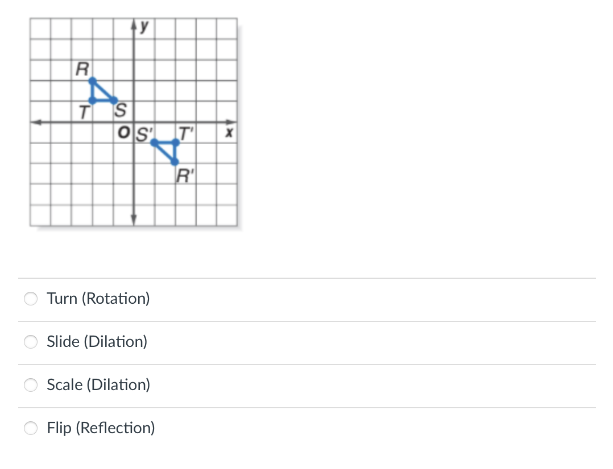The height and width of the screenshot is (469, 613).
Task: Click point R on the graph
Action: tap(92, 81)
